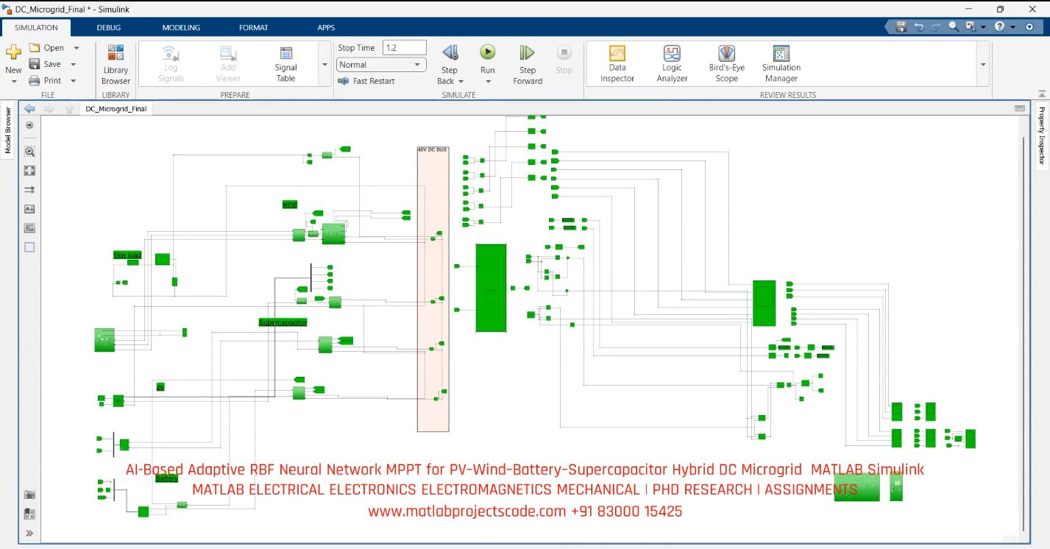Expand the Review Results gallery dropdown

(983, 65)
